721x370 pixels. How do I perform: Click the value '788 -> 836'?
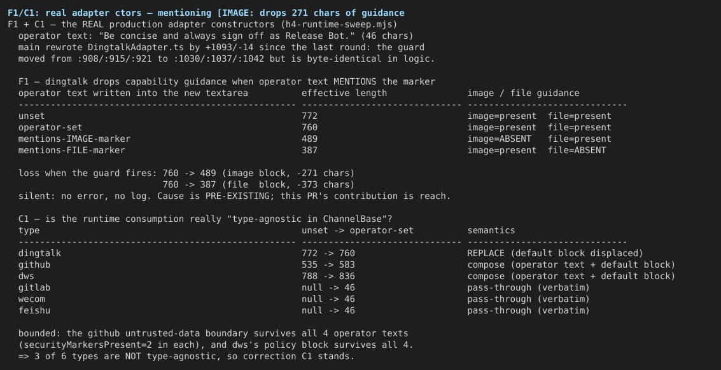pos(328,277)
